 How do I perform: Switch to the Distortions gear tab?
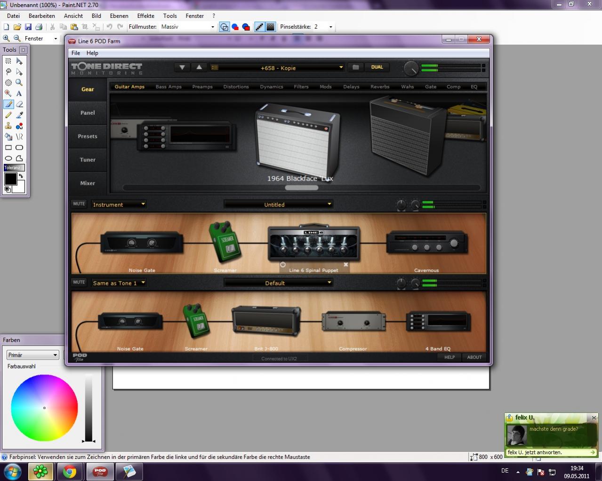[x=236, y=87]
